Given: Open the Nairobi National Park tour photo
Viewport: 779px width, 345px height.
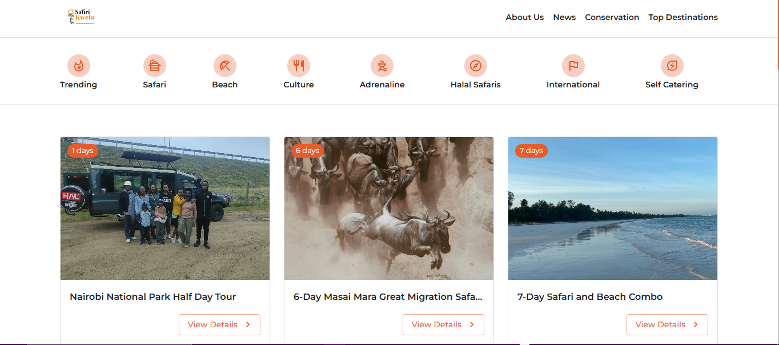Looking at the screenshot, I should (165, 208).
